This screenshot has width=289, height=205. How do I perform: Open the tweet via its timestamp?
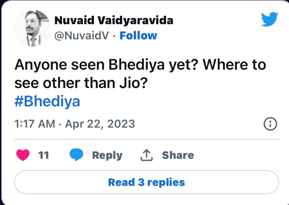pyautogui.click(x=75, y=123)
